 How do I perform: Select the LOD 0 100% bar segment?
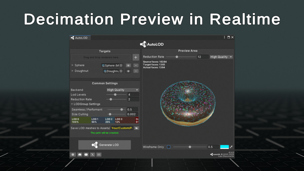[x=81, y=120]
